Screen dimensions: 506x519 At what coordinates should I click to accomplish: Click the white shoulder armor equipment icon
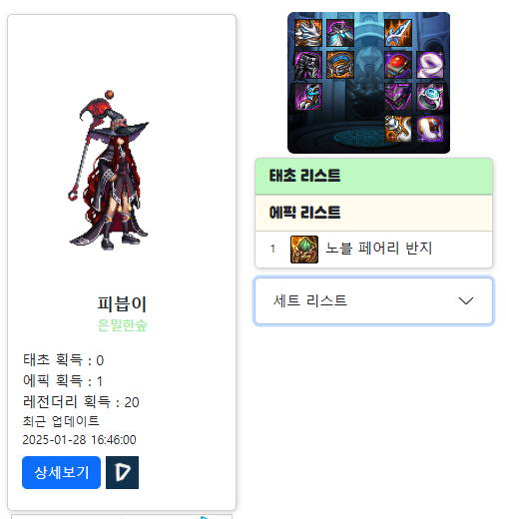[308, 33]
